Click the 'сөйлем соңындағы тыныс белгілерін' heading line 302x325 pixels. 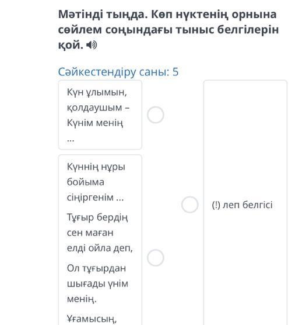pos(168,30)
